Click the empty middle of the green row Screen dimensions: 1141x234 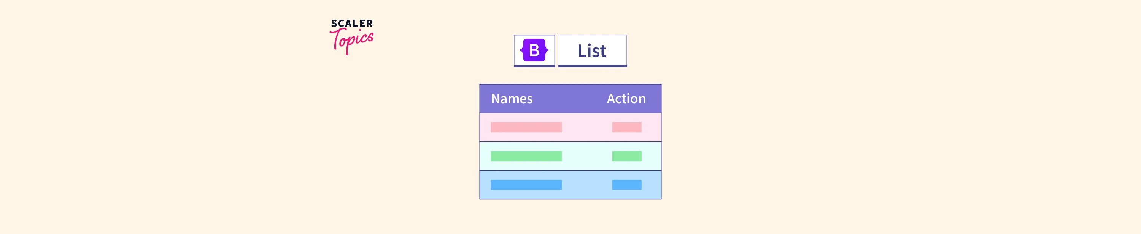click(x=587, y=156)
